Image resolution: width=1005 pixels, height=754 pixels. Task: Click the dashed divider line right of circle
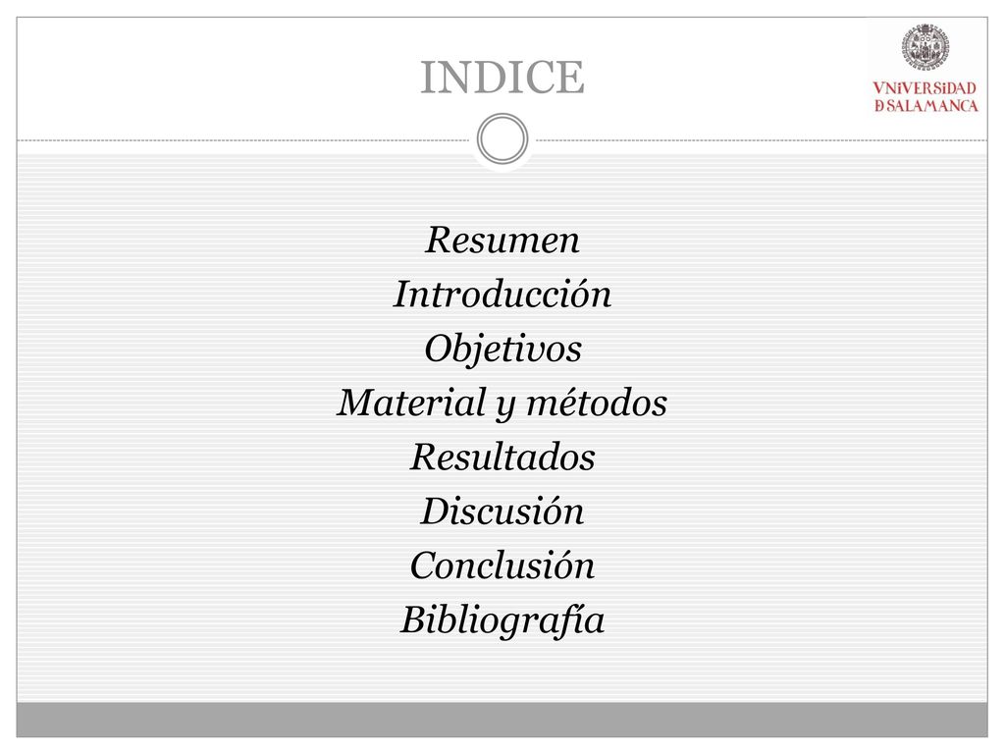point(762,139)
